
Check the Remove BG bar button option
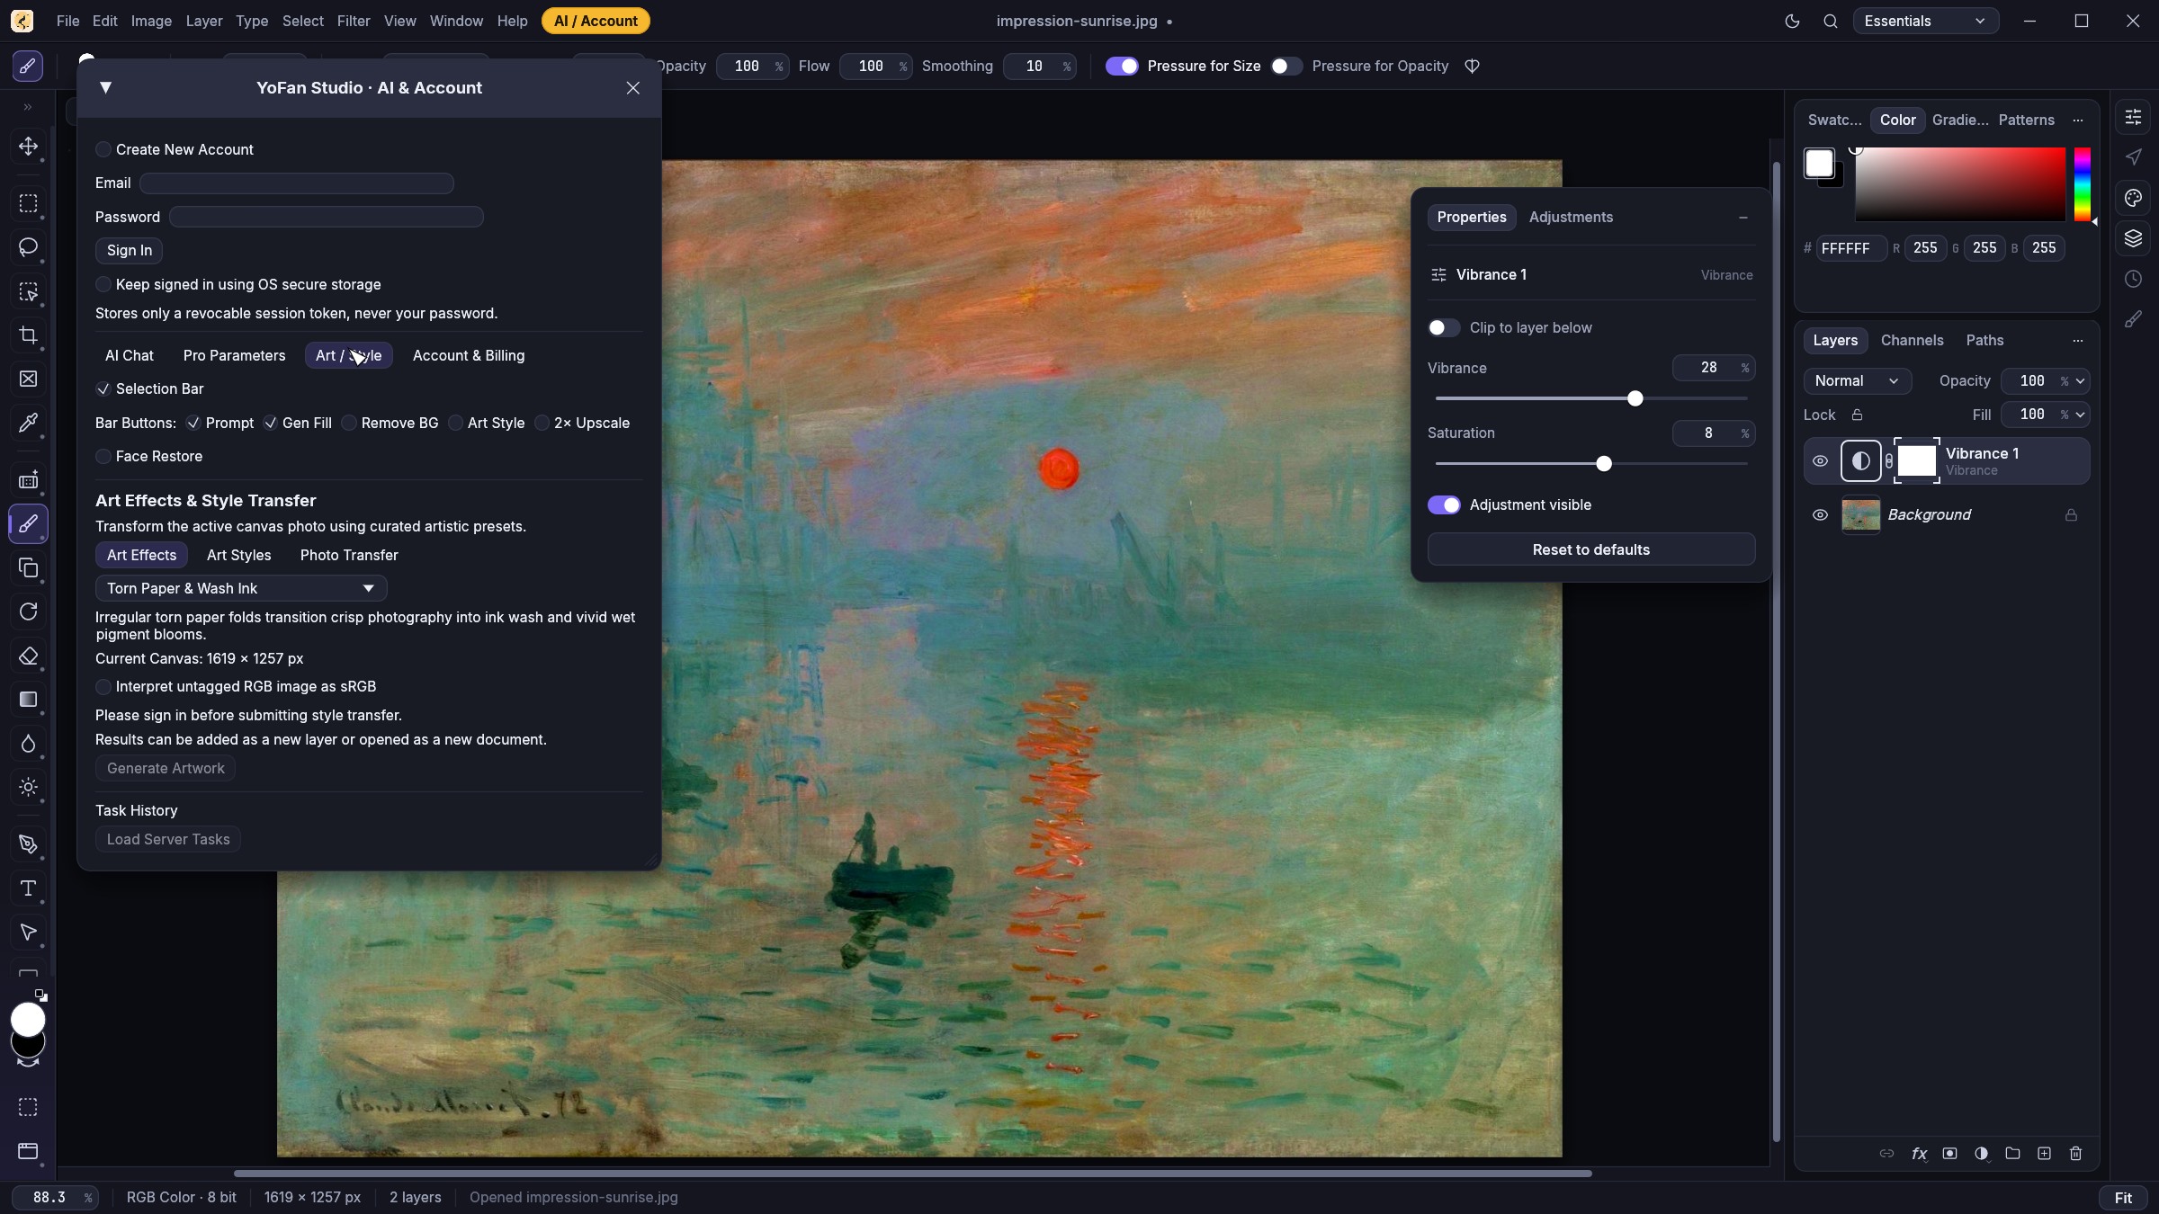point(349,423)
